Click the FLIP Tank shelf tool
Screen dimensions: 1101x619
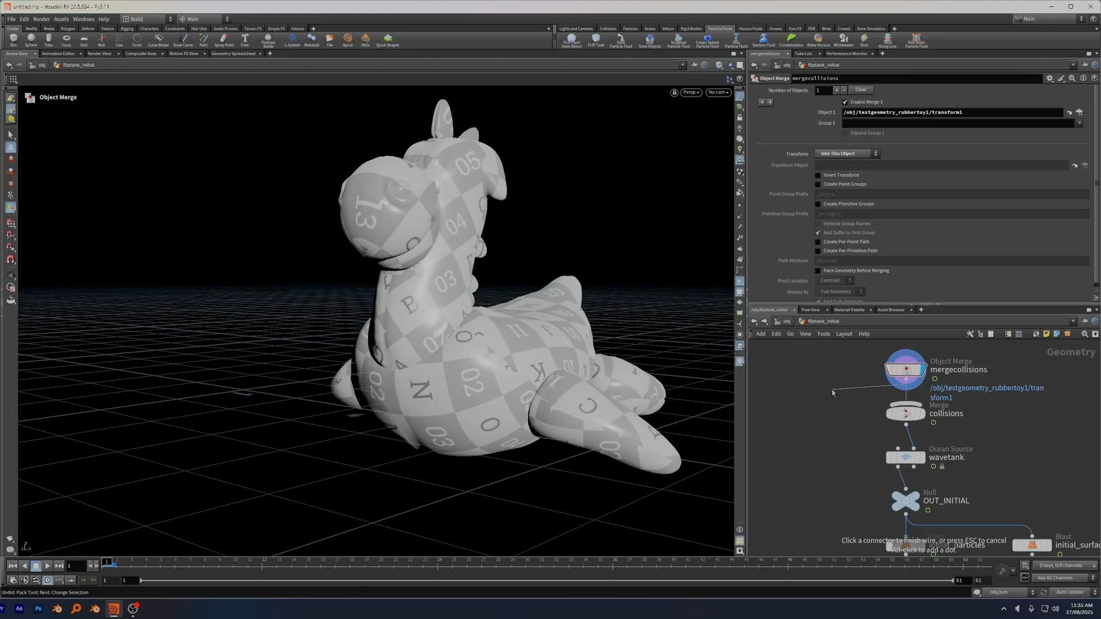pyautogui.click(x=596, y=40)
